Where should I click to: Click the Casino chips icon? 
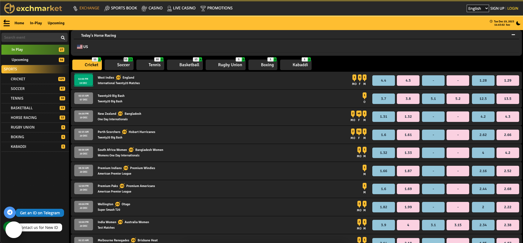pos(144,9)
